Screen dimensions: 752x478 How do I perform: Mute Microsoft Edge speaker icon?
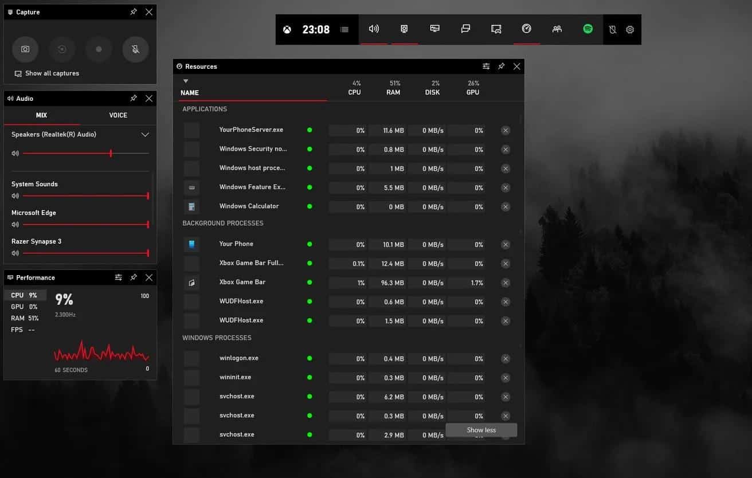pos(15,225)
